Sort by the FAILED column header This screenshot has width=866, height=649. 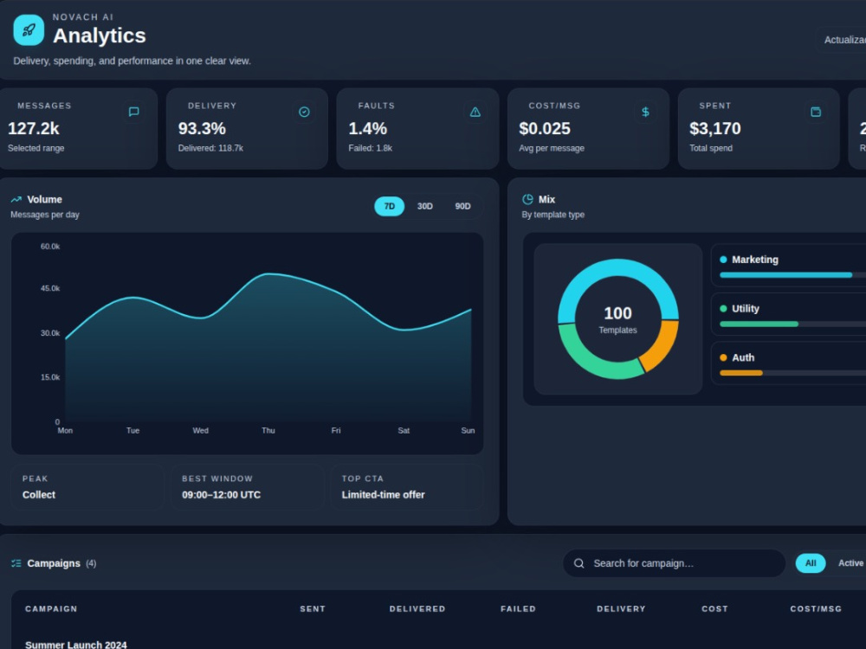pos(518,608)
